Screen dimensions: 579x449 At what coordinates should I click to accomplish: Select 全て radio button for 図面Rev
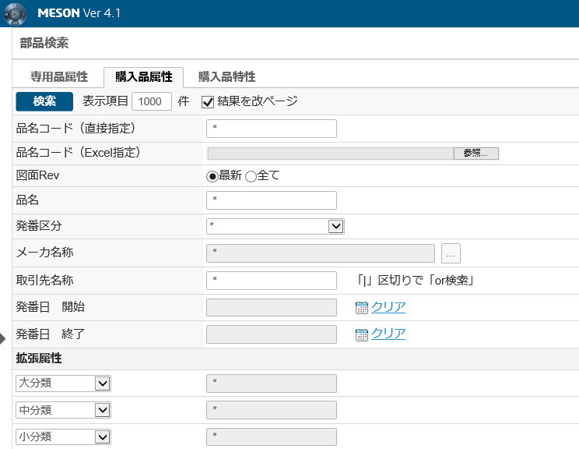pyautogui.click(x=251, y=176)
